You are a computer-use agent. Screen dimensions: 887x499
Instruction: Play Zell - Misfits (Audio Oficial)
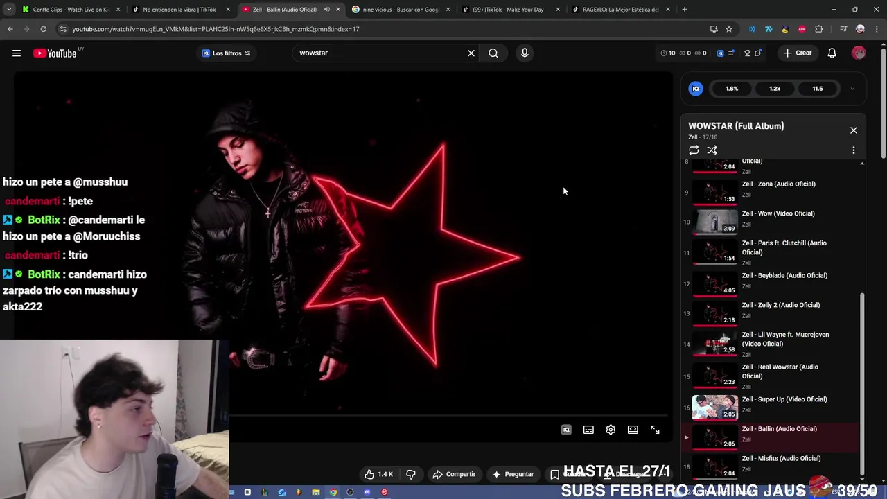click(781, 459)
